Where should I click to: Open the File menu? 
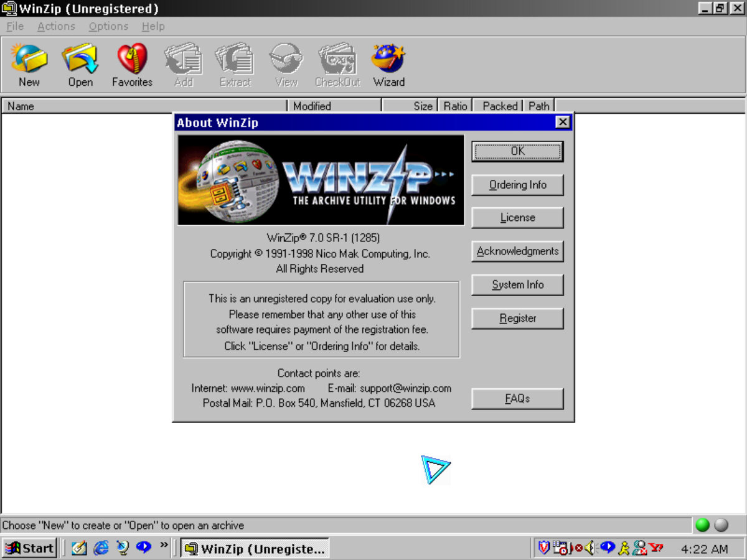tap(15, 26)
